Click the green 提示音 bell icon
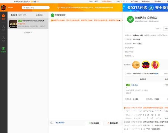This screenshot has width=168, height=133. (3, 49)
